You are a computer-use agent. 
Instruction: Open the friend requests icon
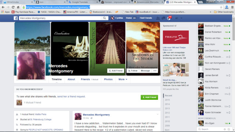[x=158, y=18]
